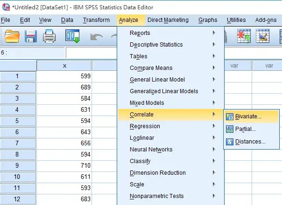The width and height of the screenshot is (282, 205).
Task: Open the Add-ons menu
Action: pyautogui.click(x=266, y=20)
